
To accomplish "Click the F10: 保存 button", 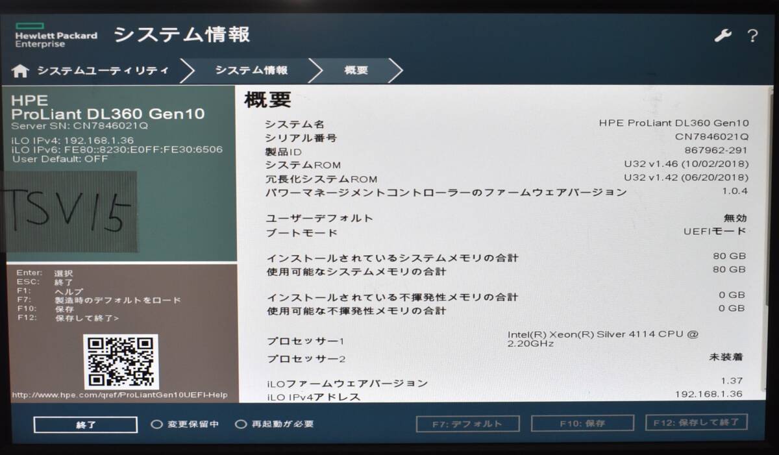I will click(582, 423).
